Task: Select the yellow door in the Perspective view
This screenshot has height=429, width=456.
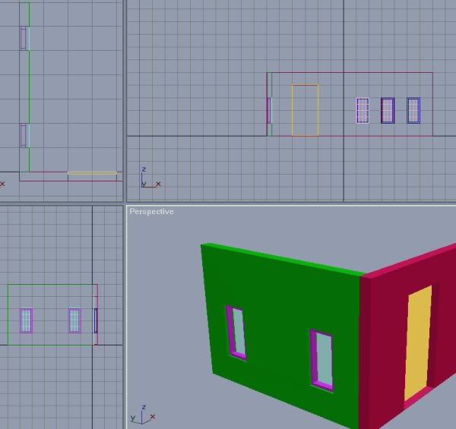Action: coord(418,343)
